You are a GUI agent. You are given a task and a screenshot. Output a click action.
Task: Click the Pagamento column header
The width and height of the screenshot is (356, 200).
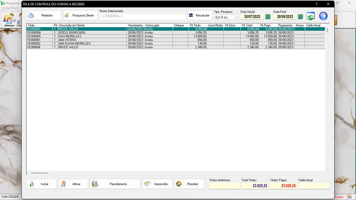tap(286, 25)
